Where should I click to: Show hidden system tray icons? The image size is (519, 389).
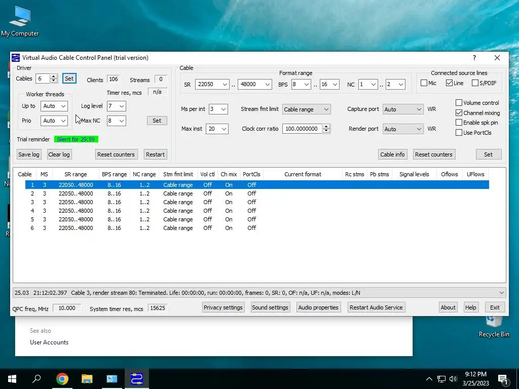tap(429, 379)
